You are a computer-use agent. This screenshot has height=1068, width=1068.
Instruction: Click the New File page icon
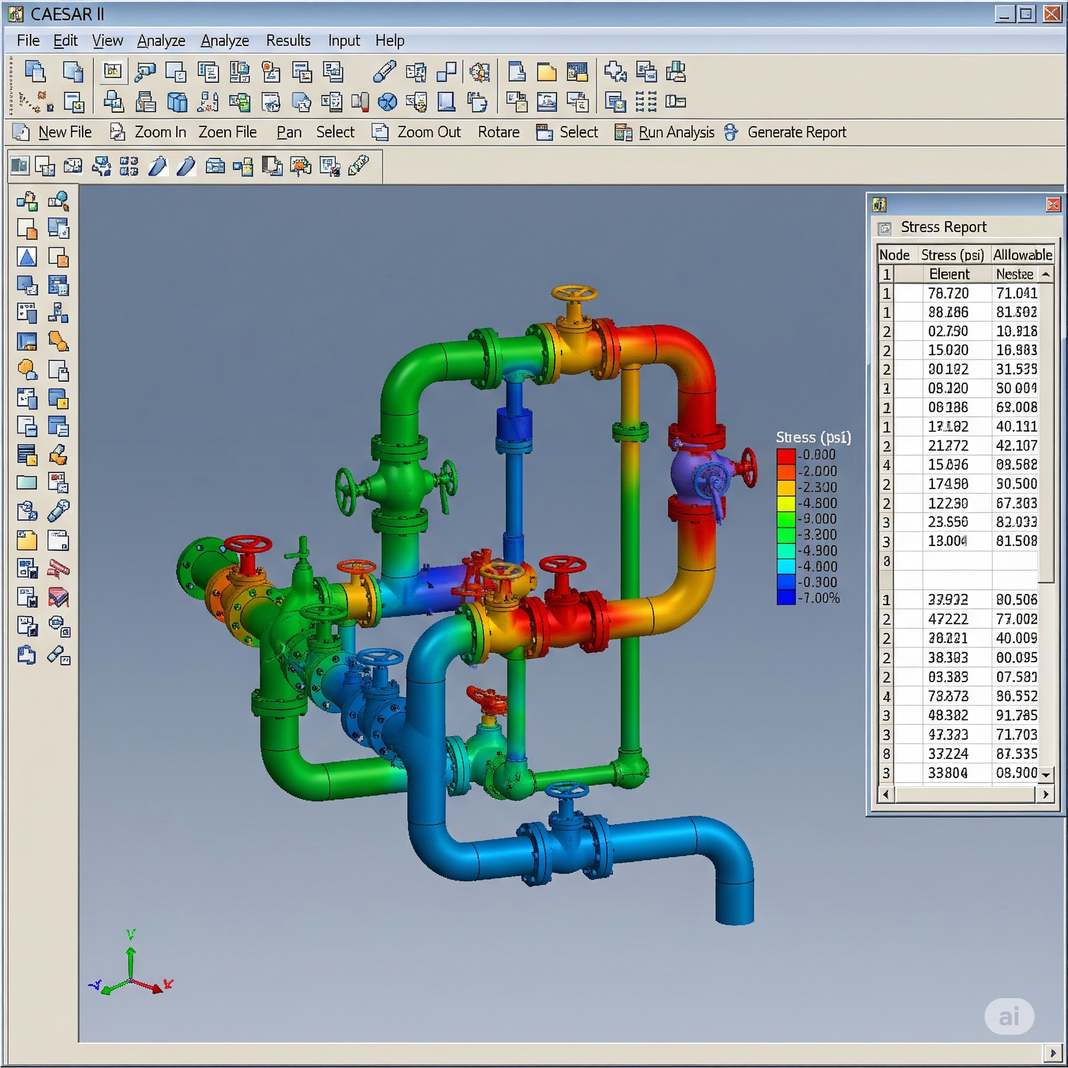[x=21, y=133]
